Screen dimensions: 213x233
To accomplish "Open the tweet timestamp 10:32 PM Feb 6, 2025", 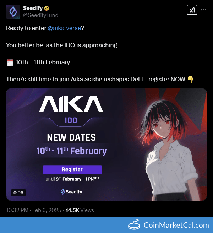I will click(x=34, y=210).
